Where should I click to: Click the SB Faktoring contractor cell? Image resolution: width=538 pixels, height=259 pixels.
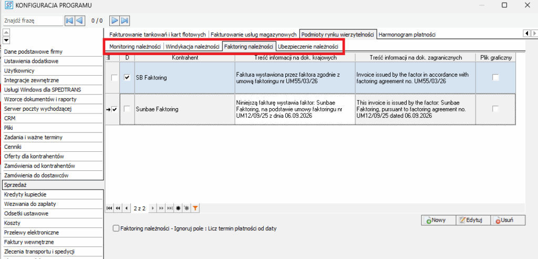tap(185, 78)
